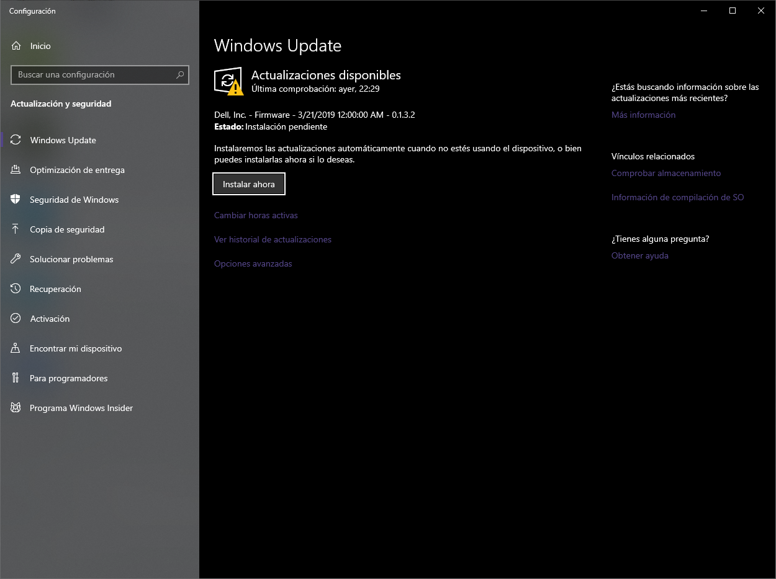The height and width of the screenshot is (579, 776).
Task: Click the Actualizaciones disponibles heading
Action: click(326, 75)
